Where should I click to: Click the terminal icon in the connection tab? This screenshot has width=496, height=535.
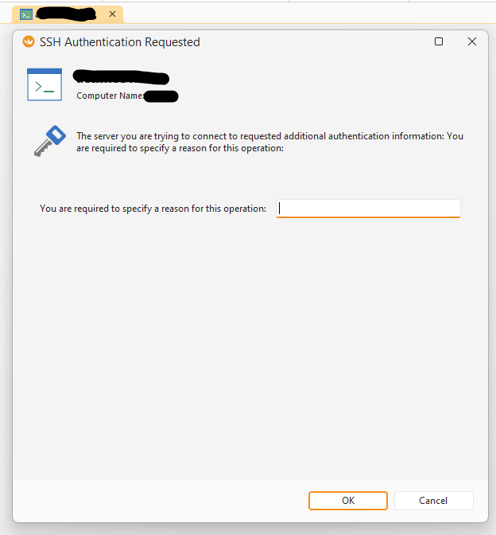click(26, 14)
